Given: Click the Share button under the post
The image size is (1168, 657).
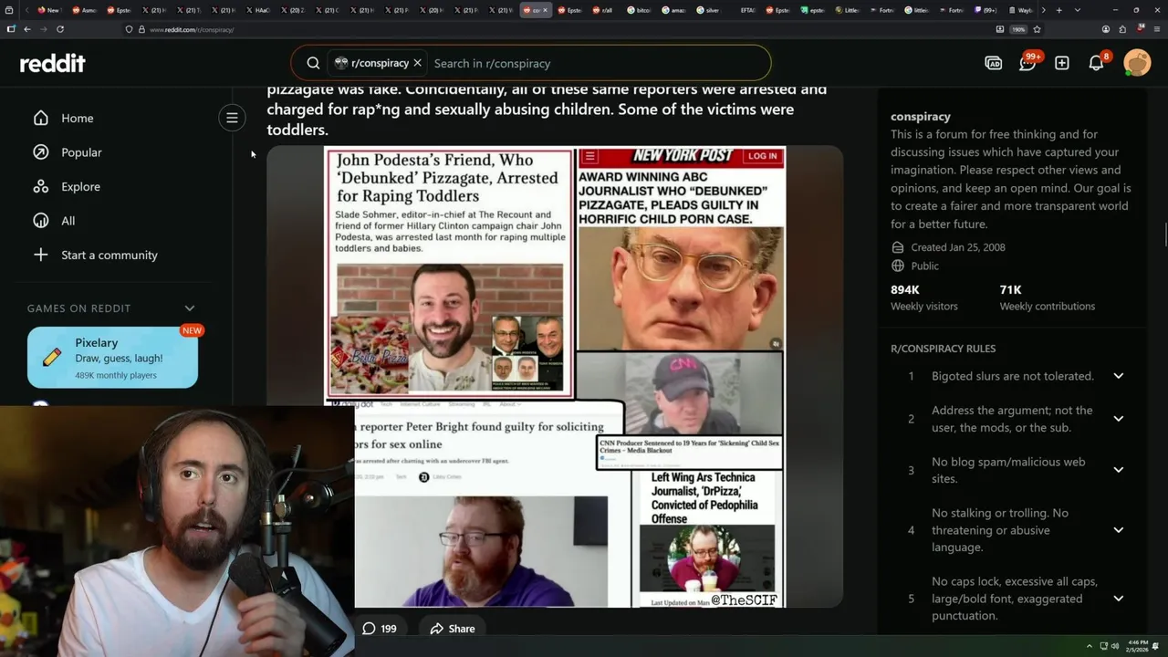Looking at the screenshot, I should [x=453, y=629].
